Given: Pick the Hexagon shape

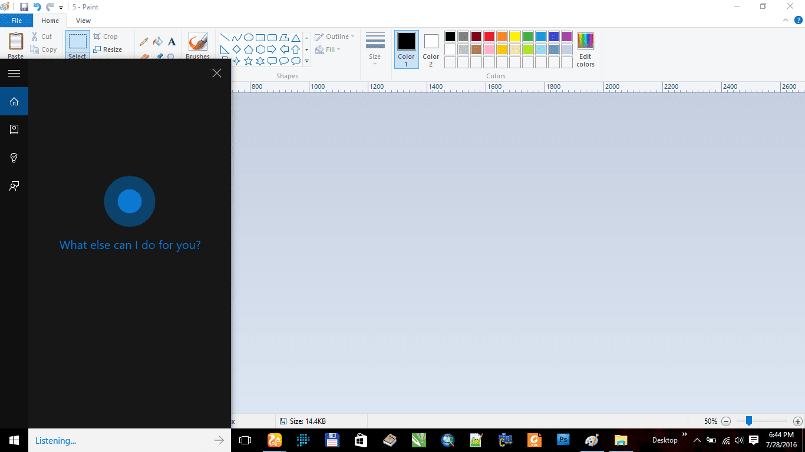Looking at the screenshot, I should pyautogui.click(x=260, y=49).
